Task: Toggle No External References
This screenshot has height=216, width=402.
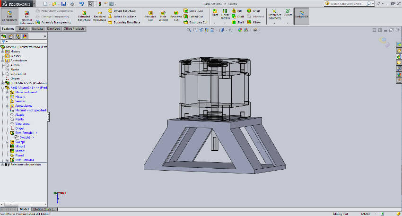Action: coord(26,17)
